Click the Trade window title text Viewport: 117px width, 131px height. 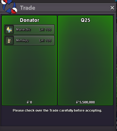tap(28, 8)
